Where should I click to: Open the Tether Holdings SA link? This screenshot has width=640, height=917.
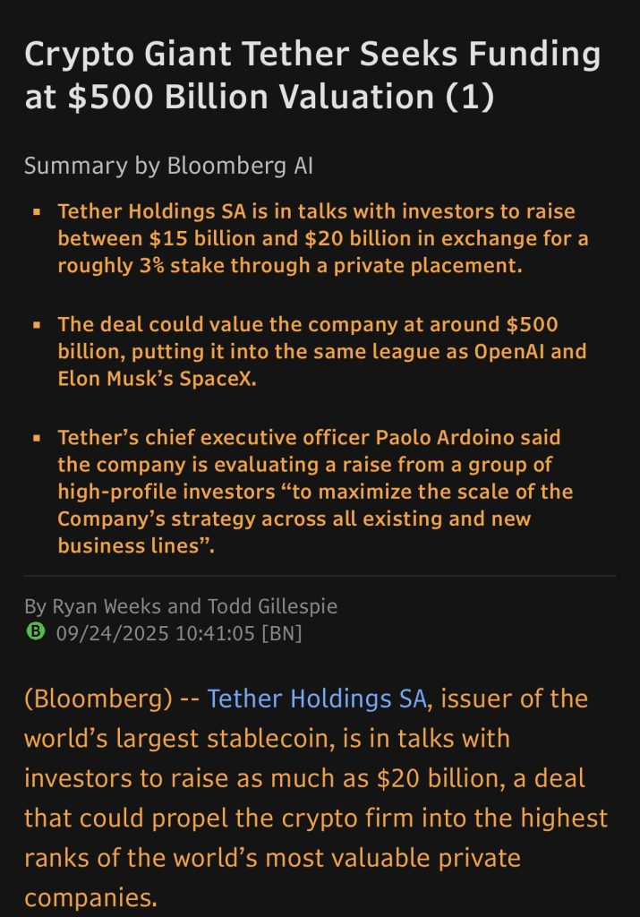pos(317,698)
